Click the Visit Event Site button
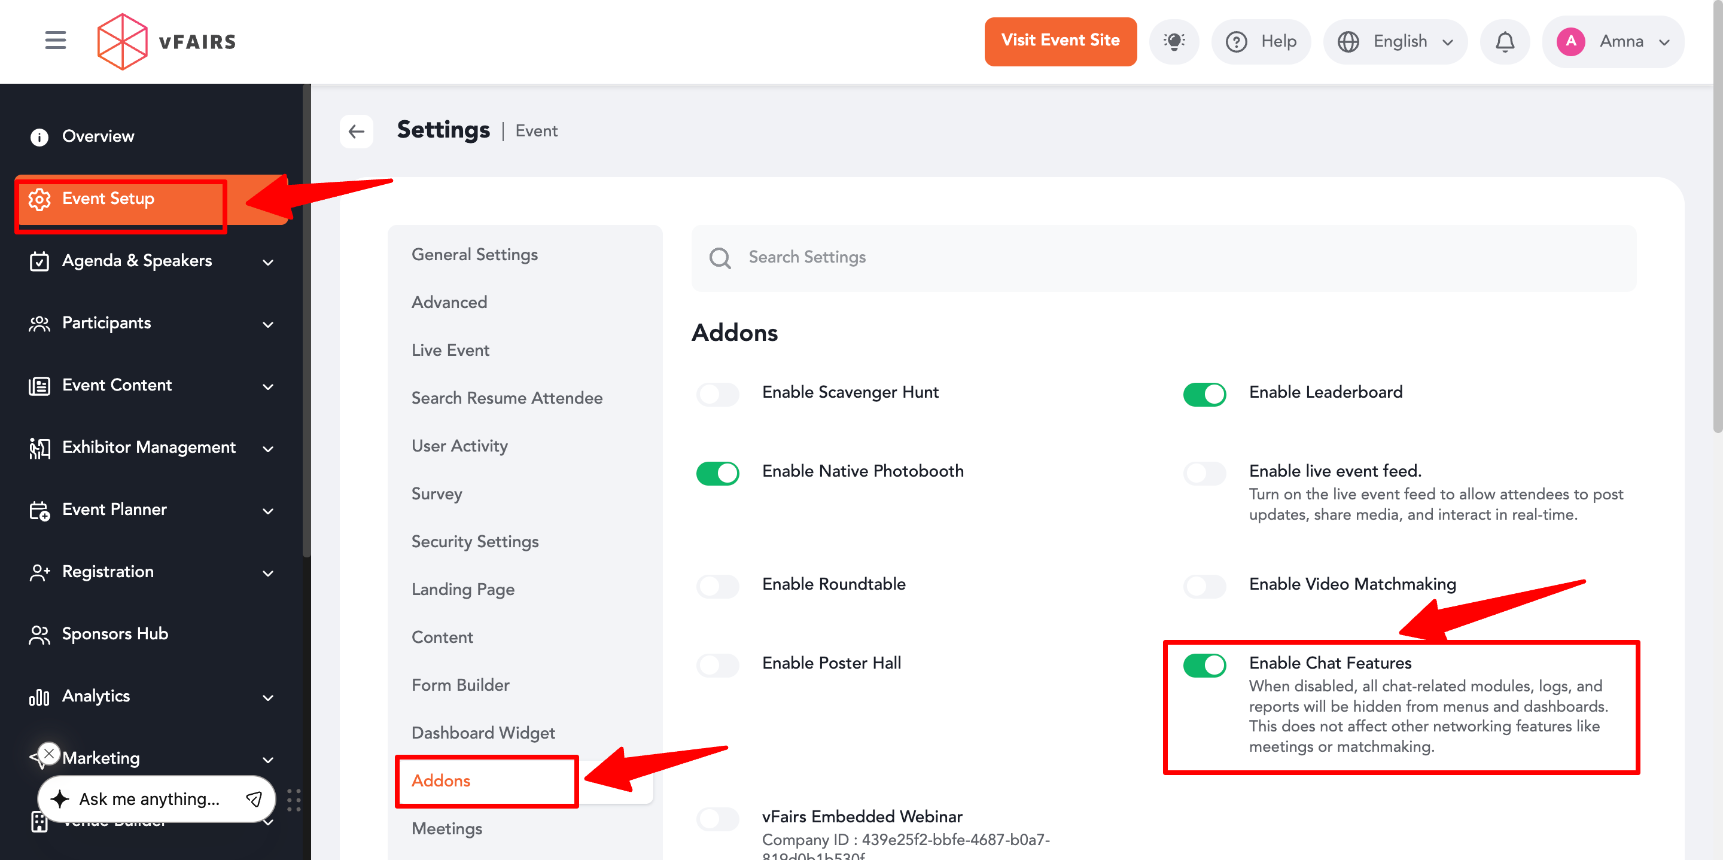This screenshot has width=1723, height=860. pyautogui.click(x=1060, y=41)
